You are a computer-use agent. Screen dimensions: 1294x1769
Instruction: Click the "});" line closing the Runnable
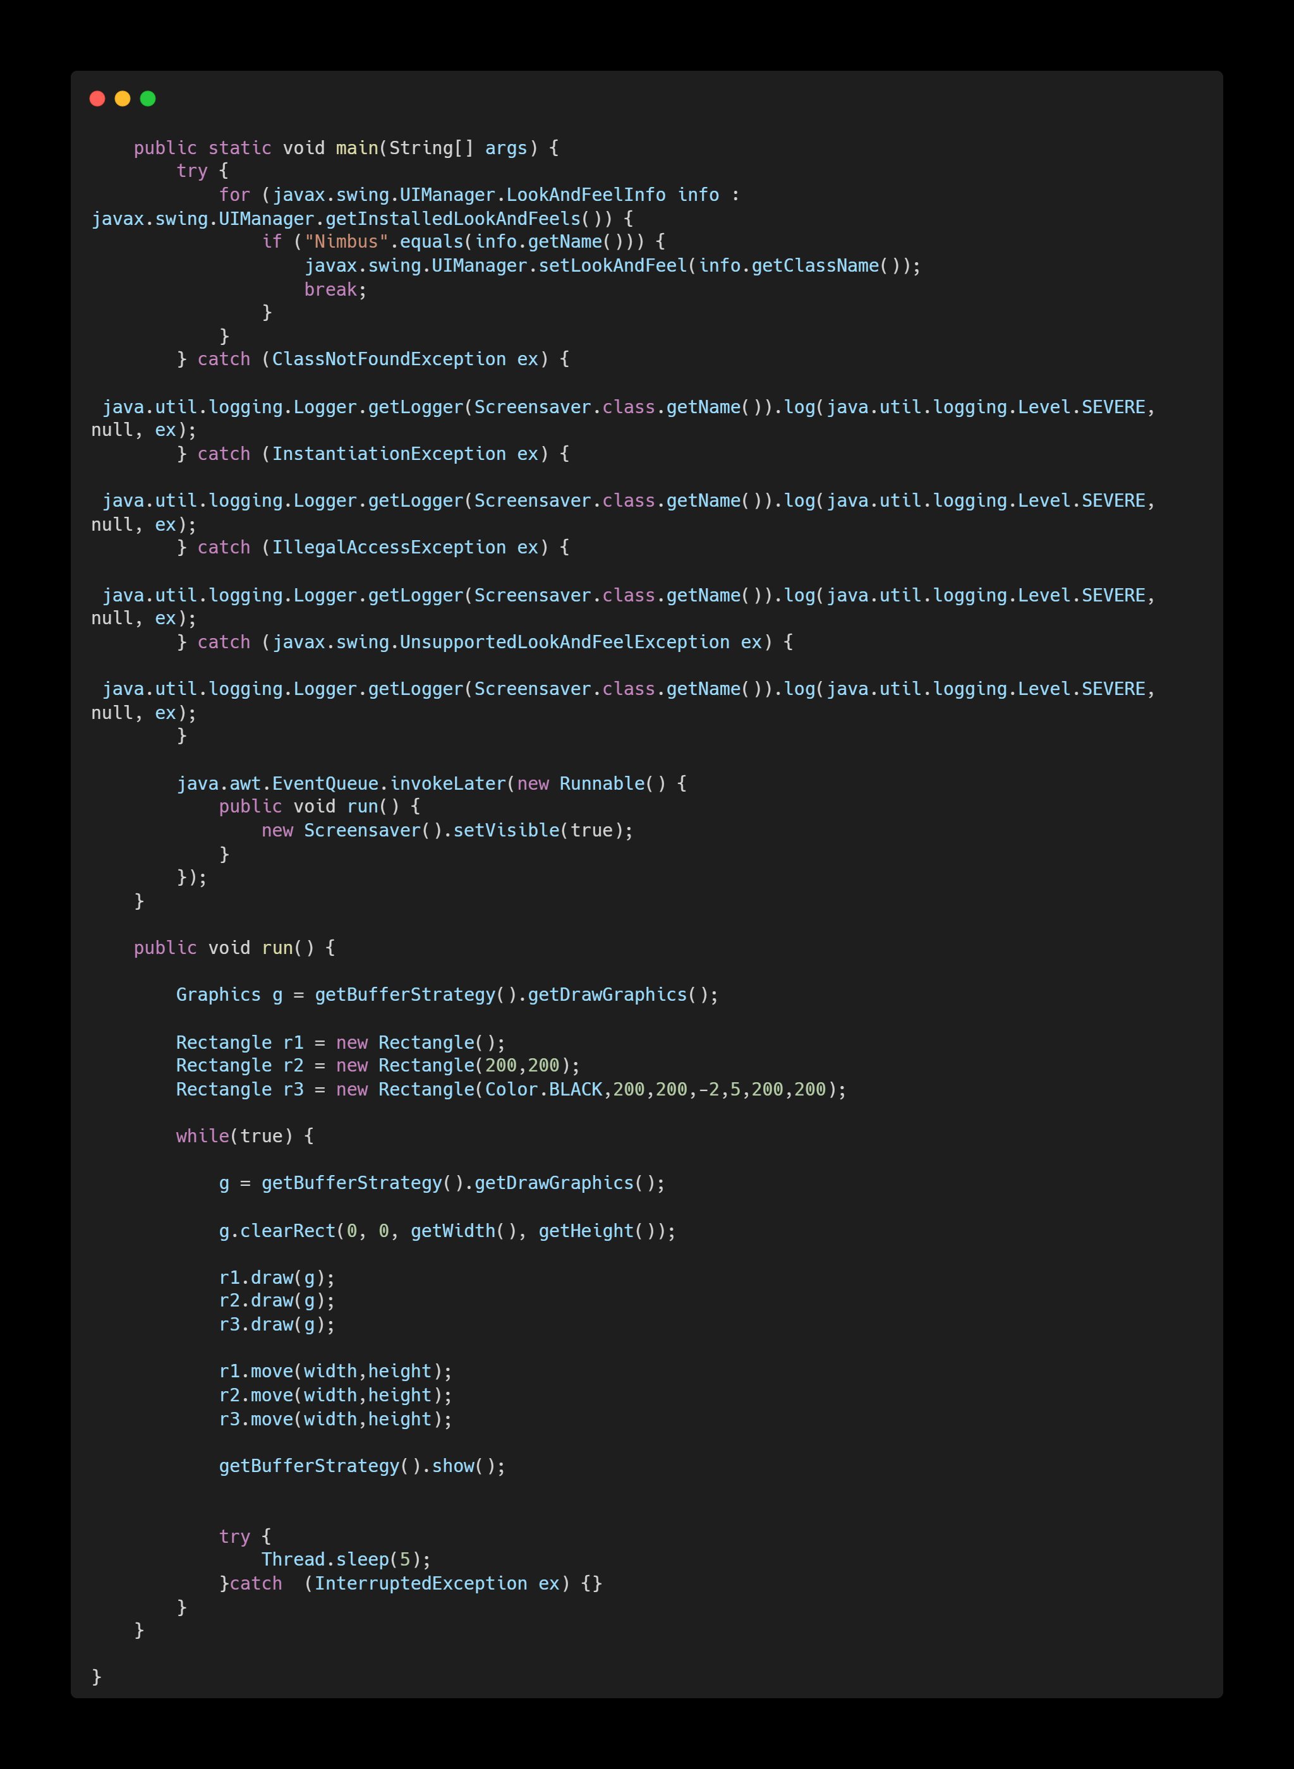(x=192, y=877)
